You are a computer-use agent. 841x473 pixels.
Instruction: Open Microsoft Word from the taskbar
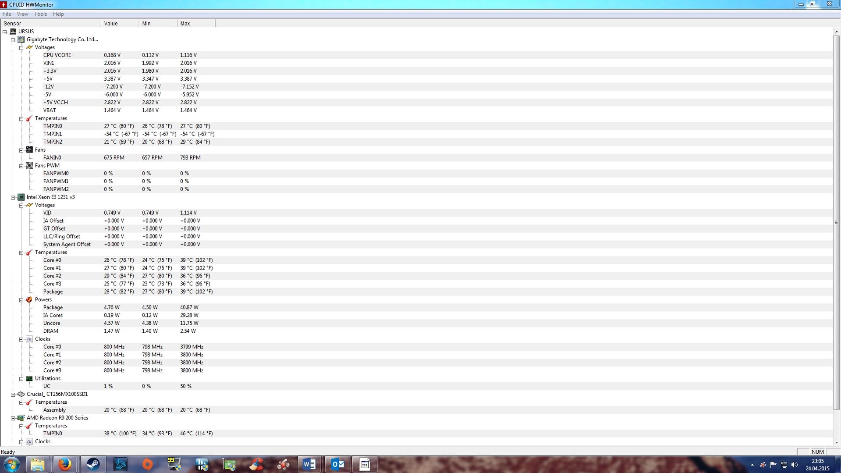(x=309, y=464)
